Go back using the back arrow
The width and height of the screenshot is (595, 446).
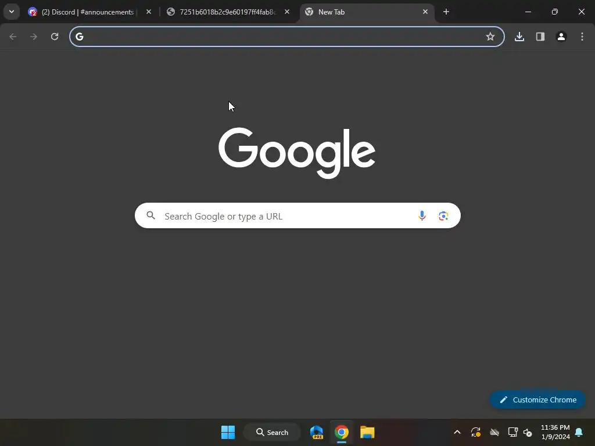click(x=13, y=37)
